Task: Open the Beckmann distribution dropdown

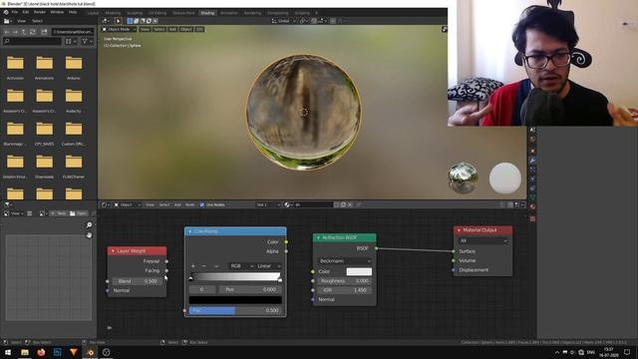Action: [x=345, y=261]
